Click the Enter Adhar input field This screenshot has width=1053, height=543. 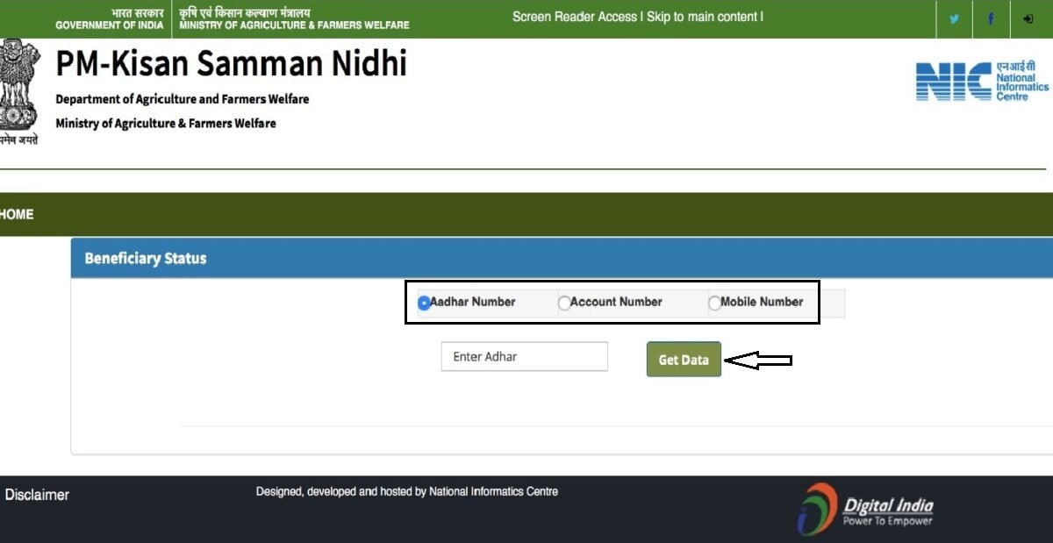coord(524,357)
